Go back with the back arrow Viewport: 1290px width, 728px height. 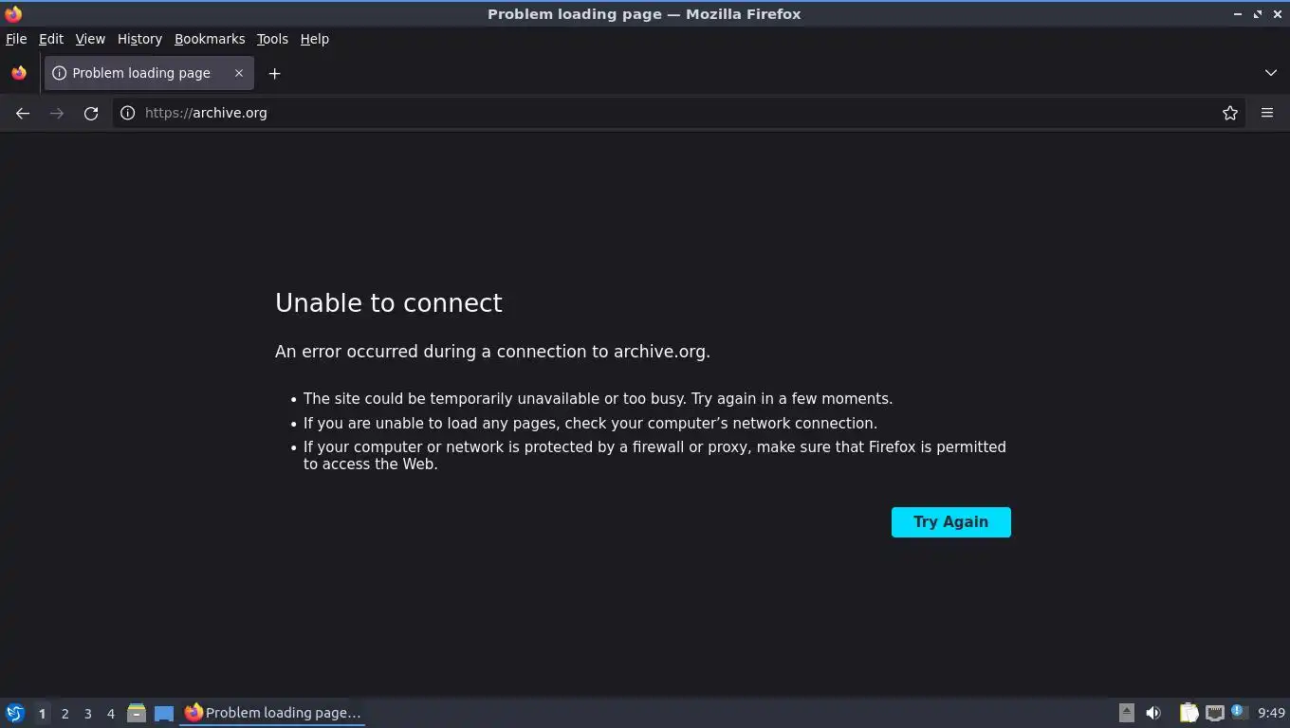tap(23, 113)
